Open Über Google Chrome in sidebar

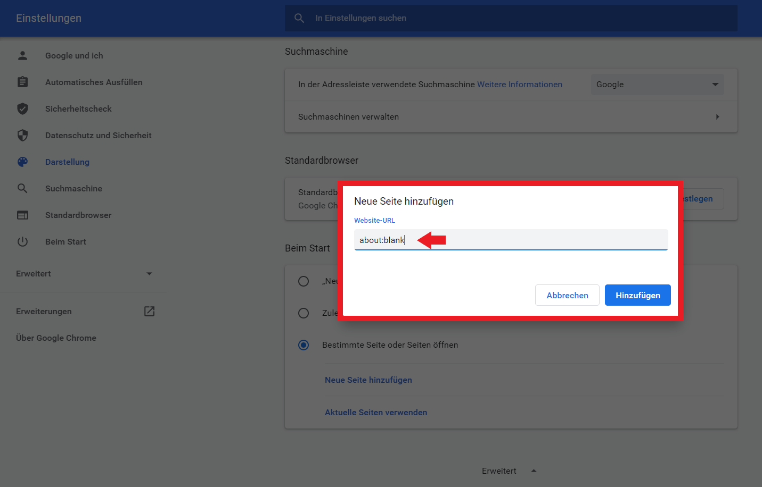(56, 338)
